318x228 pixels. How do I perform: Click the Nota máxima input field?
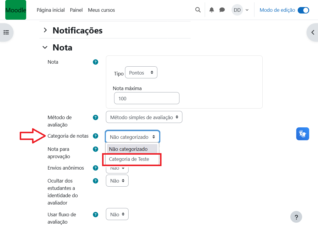pos(146,98)
